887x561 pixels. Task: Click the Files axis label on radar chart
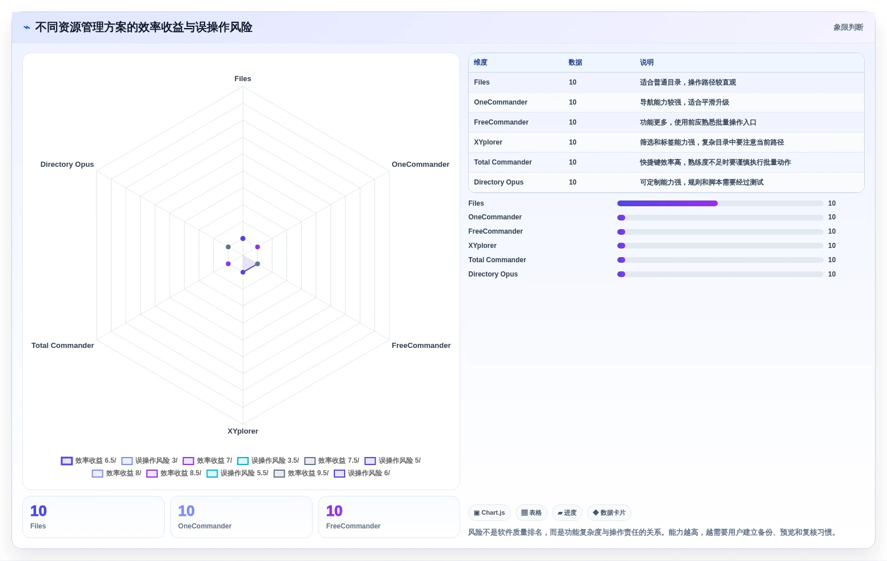[243, 79]
